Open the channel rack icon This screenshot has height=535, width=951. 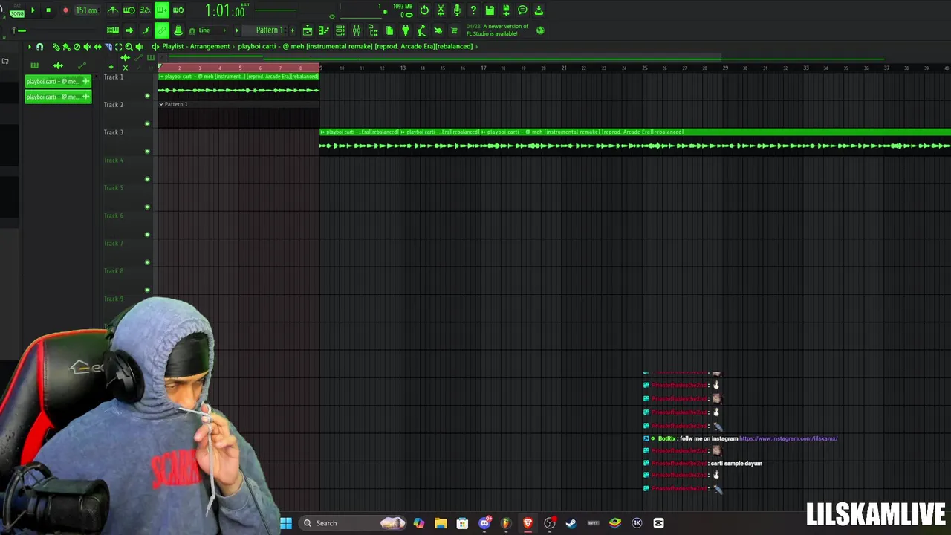click(340, 30)
